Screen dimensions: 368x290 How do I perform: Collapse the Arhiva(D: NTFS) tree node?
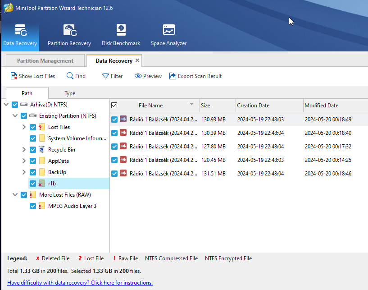pos(6,104)
